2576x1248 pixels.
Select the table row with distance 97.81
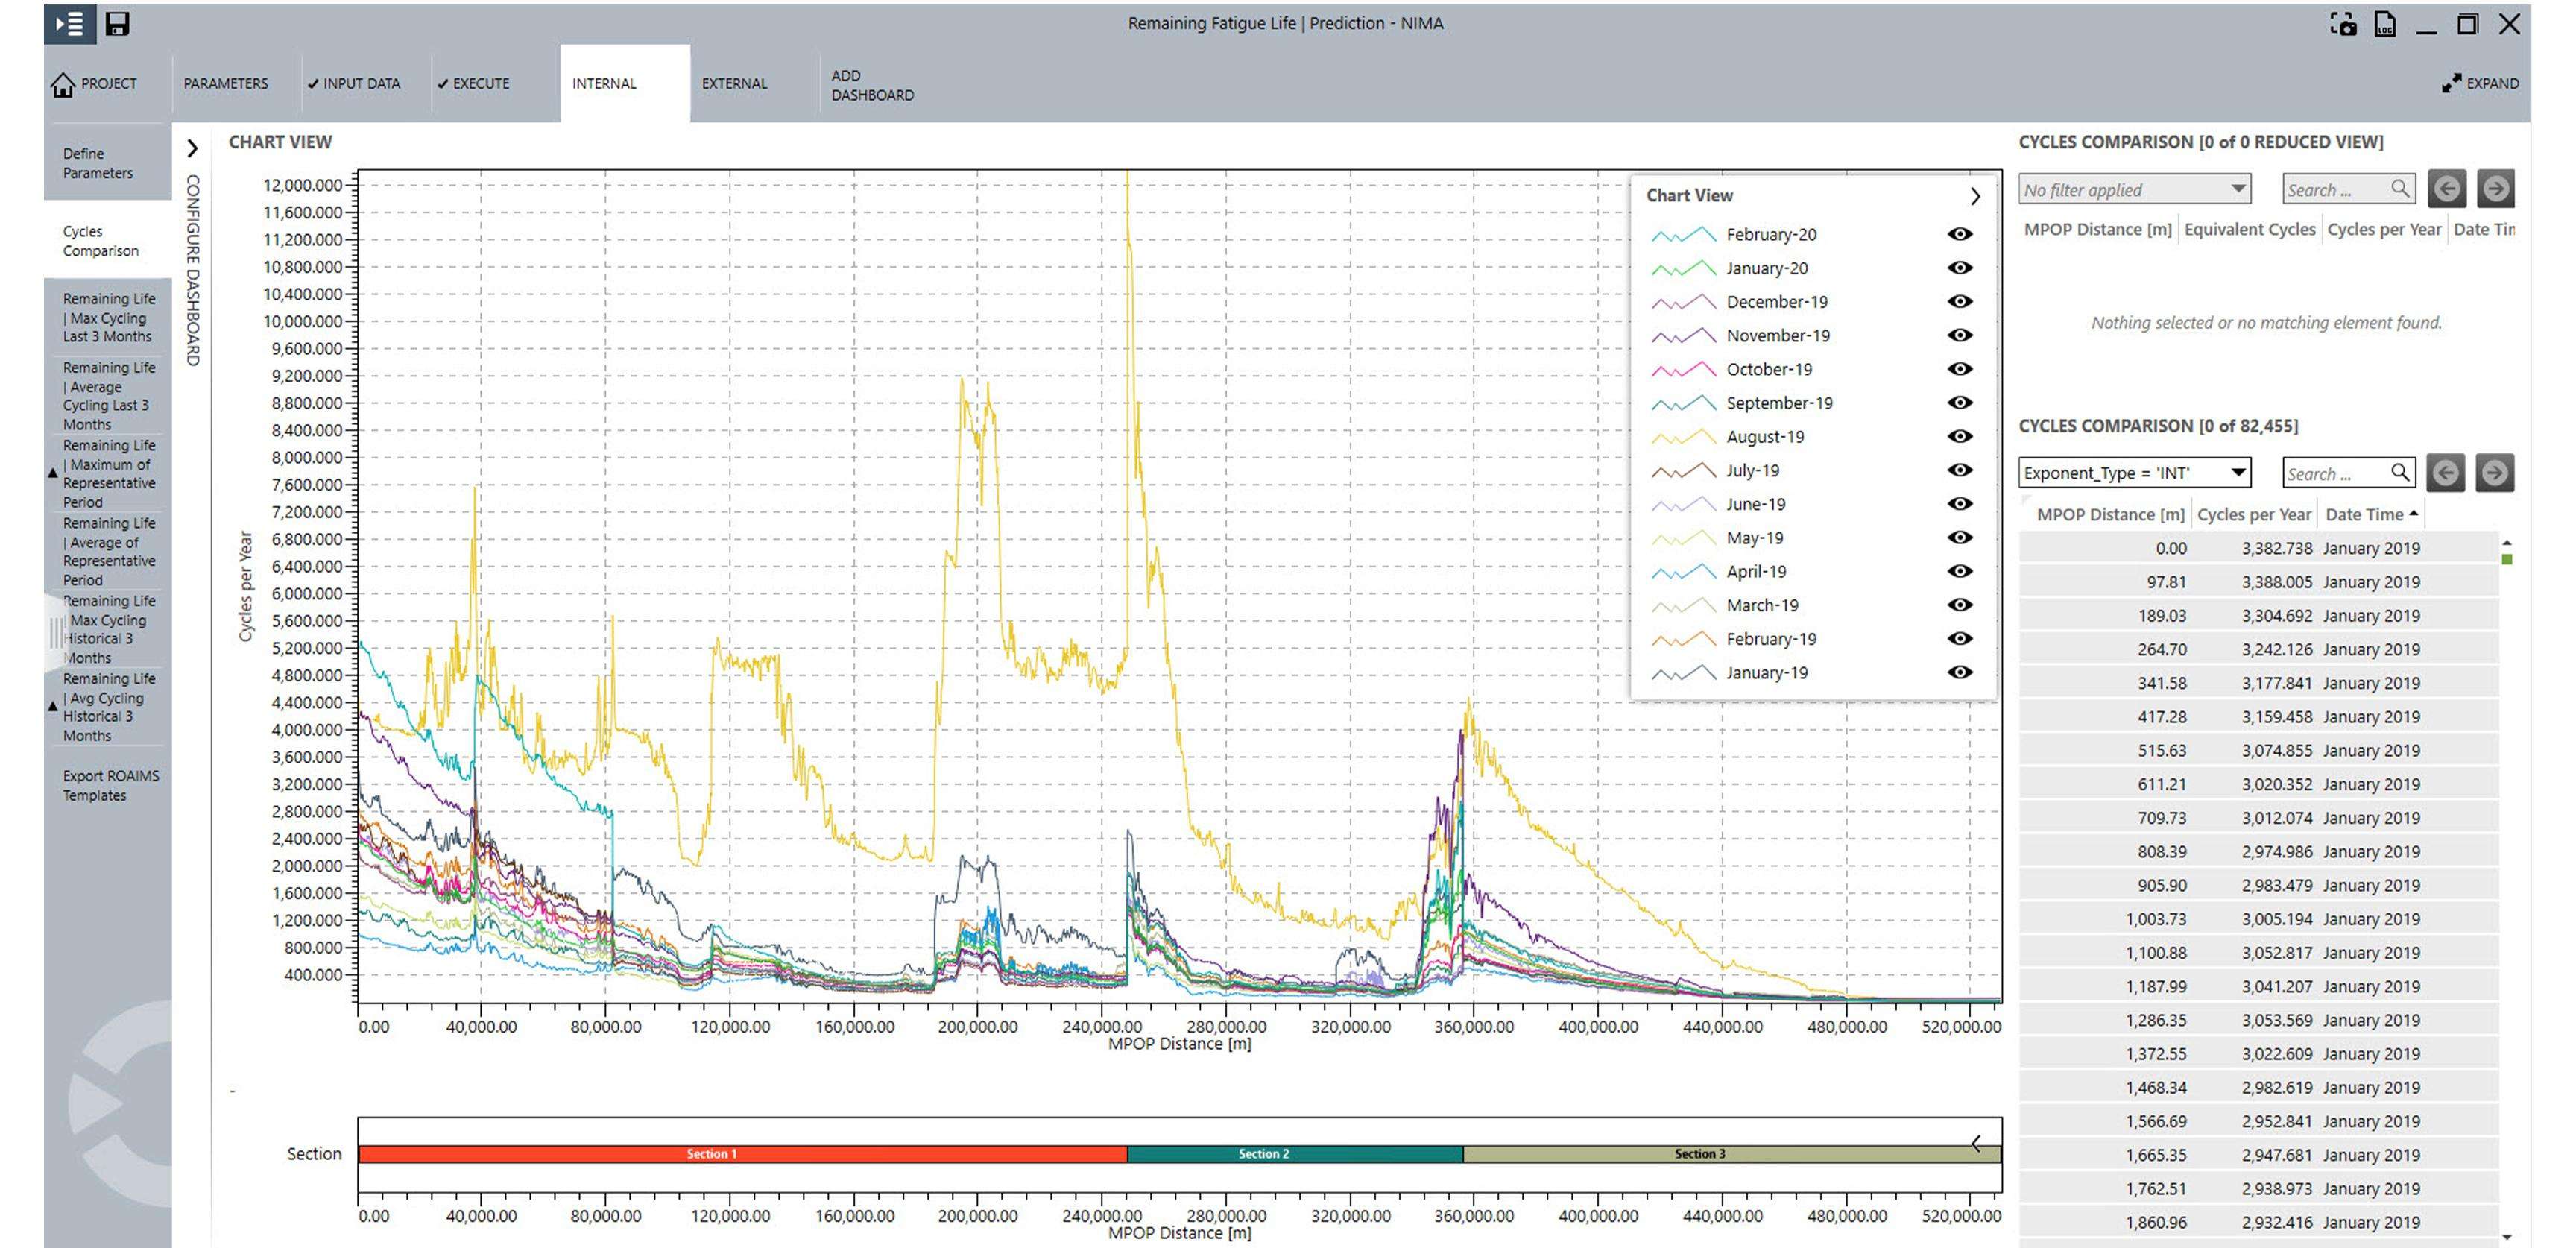click(x=2258, y=582)
